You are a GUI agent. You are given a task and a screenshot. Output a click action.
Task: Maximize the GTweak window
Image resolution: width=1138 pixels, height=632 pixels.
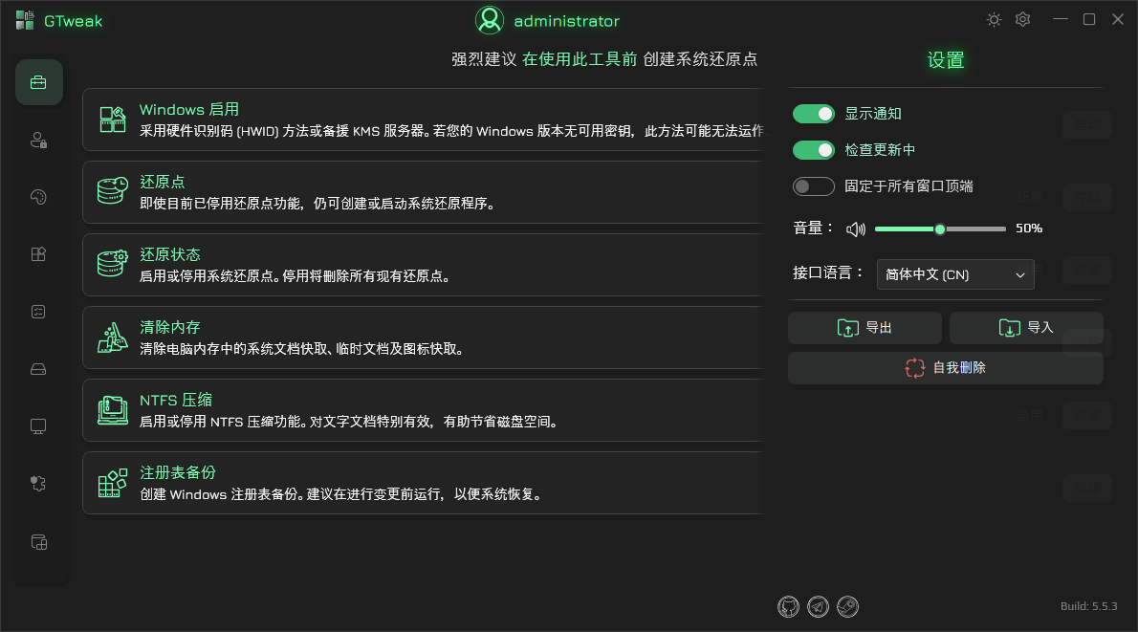tap(1089, 19)
